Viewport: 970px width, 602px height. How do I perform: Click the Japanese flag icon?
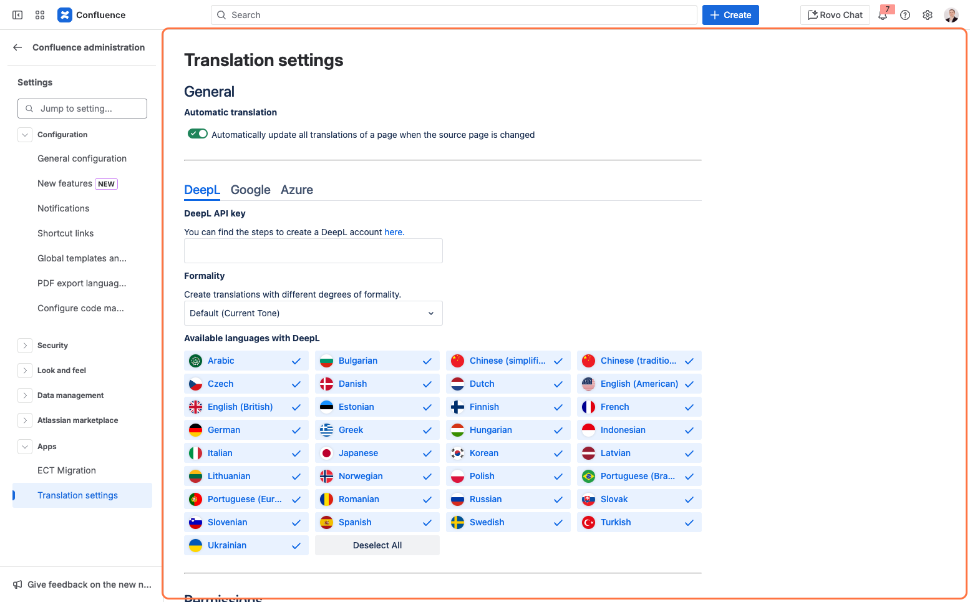[x=326, y=453]
